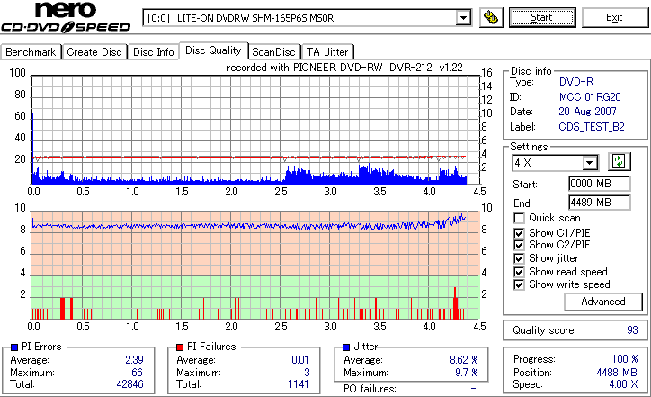Click the disc type DVD-R
651x397 pixels.
click(x=576, y=82)
